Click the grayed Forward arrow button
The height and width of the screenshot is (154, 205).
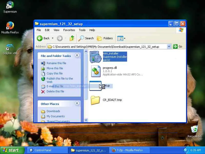coord(60,38)
